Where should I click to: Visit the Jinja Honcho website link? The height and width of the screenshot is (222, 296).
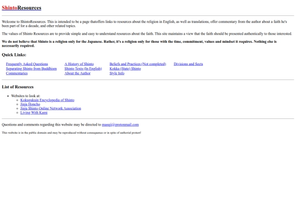click(x=30, y=104)
